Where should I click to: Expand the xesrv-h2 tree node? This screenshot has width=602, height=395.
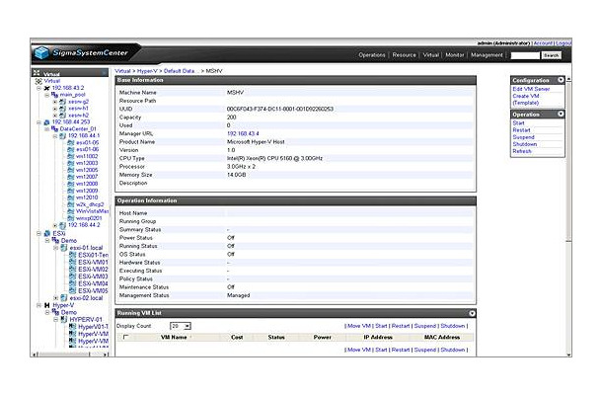(55, 116)
